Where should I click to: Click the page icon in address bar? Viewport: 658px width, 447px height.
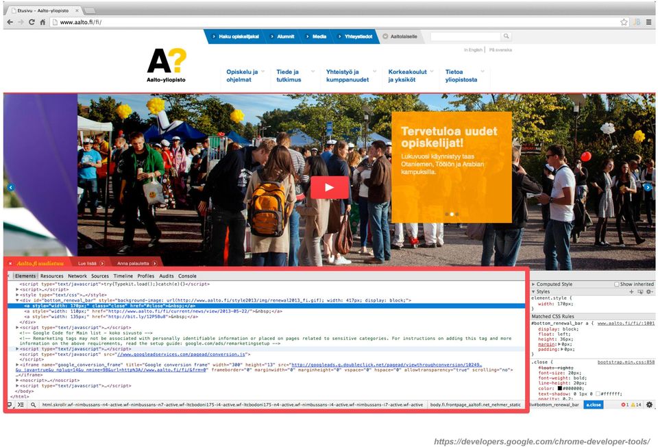point(54,22)
